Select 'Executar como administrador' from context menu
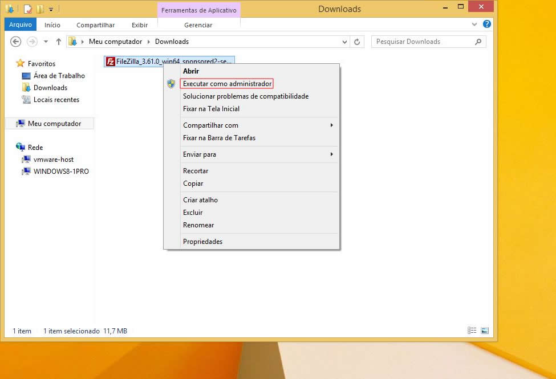The image size is (556, 379). 227,84
